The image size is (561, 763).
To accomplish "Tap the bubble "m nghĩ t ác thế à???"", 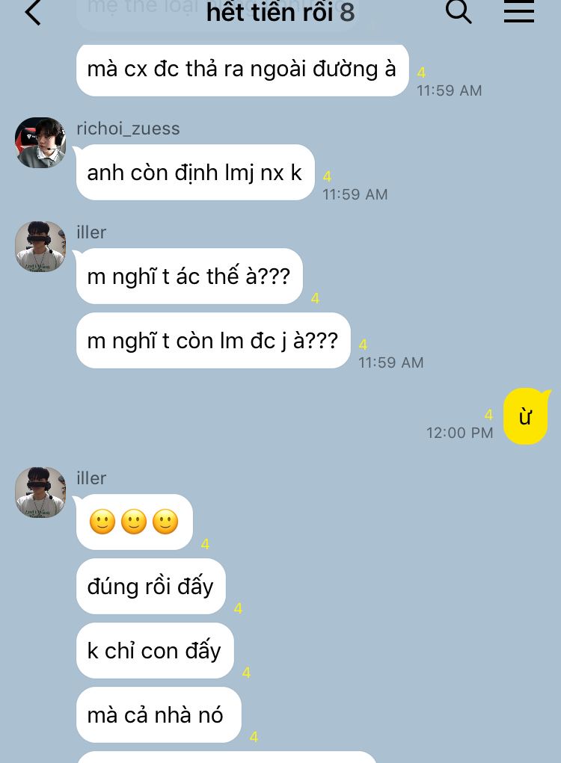I will tap(189, 277).
